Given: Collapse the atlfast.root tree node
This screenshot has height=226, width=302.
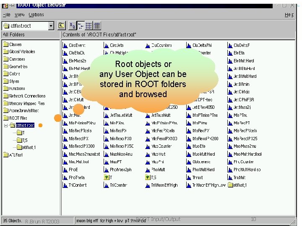Looking at the screenshot, I should [x=6, y=126].
